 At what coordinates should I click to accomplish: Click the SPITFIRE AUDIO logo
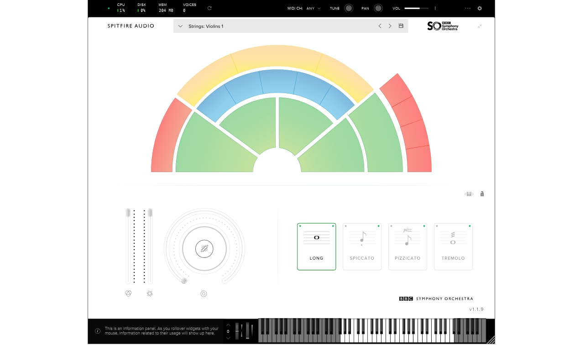131,26
